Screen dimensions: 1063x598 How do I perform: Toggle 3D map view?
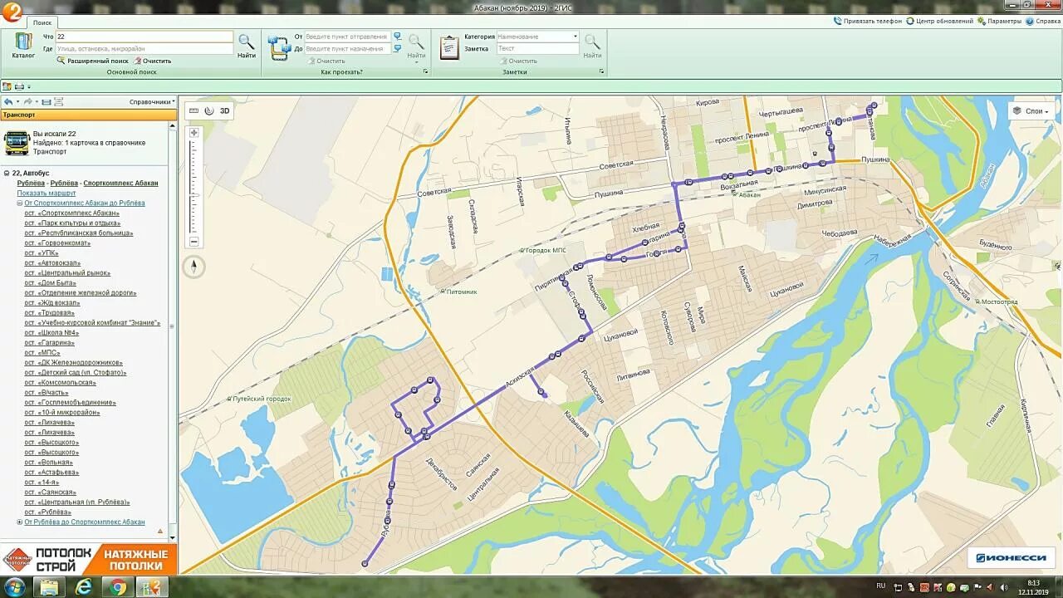[x=224, y=110]
